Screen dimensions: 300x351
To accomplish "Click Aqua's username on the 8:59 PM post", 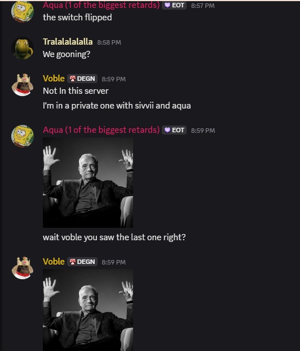I will (101, 130).
